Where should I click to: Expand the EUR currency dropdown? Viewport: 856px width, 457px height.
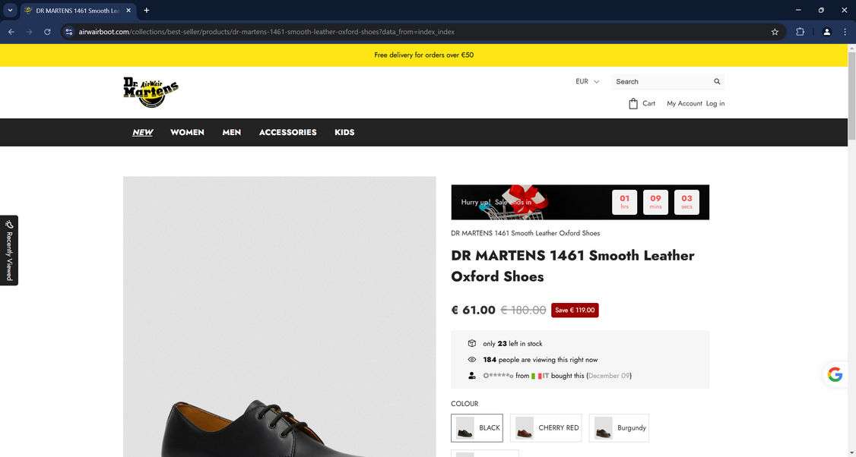[x=587, y=82]
